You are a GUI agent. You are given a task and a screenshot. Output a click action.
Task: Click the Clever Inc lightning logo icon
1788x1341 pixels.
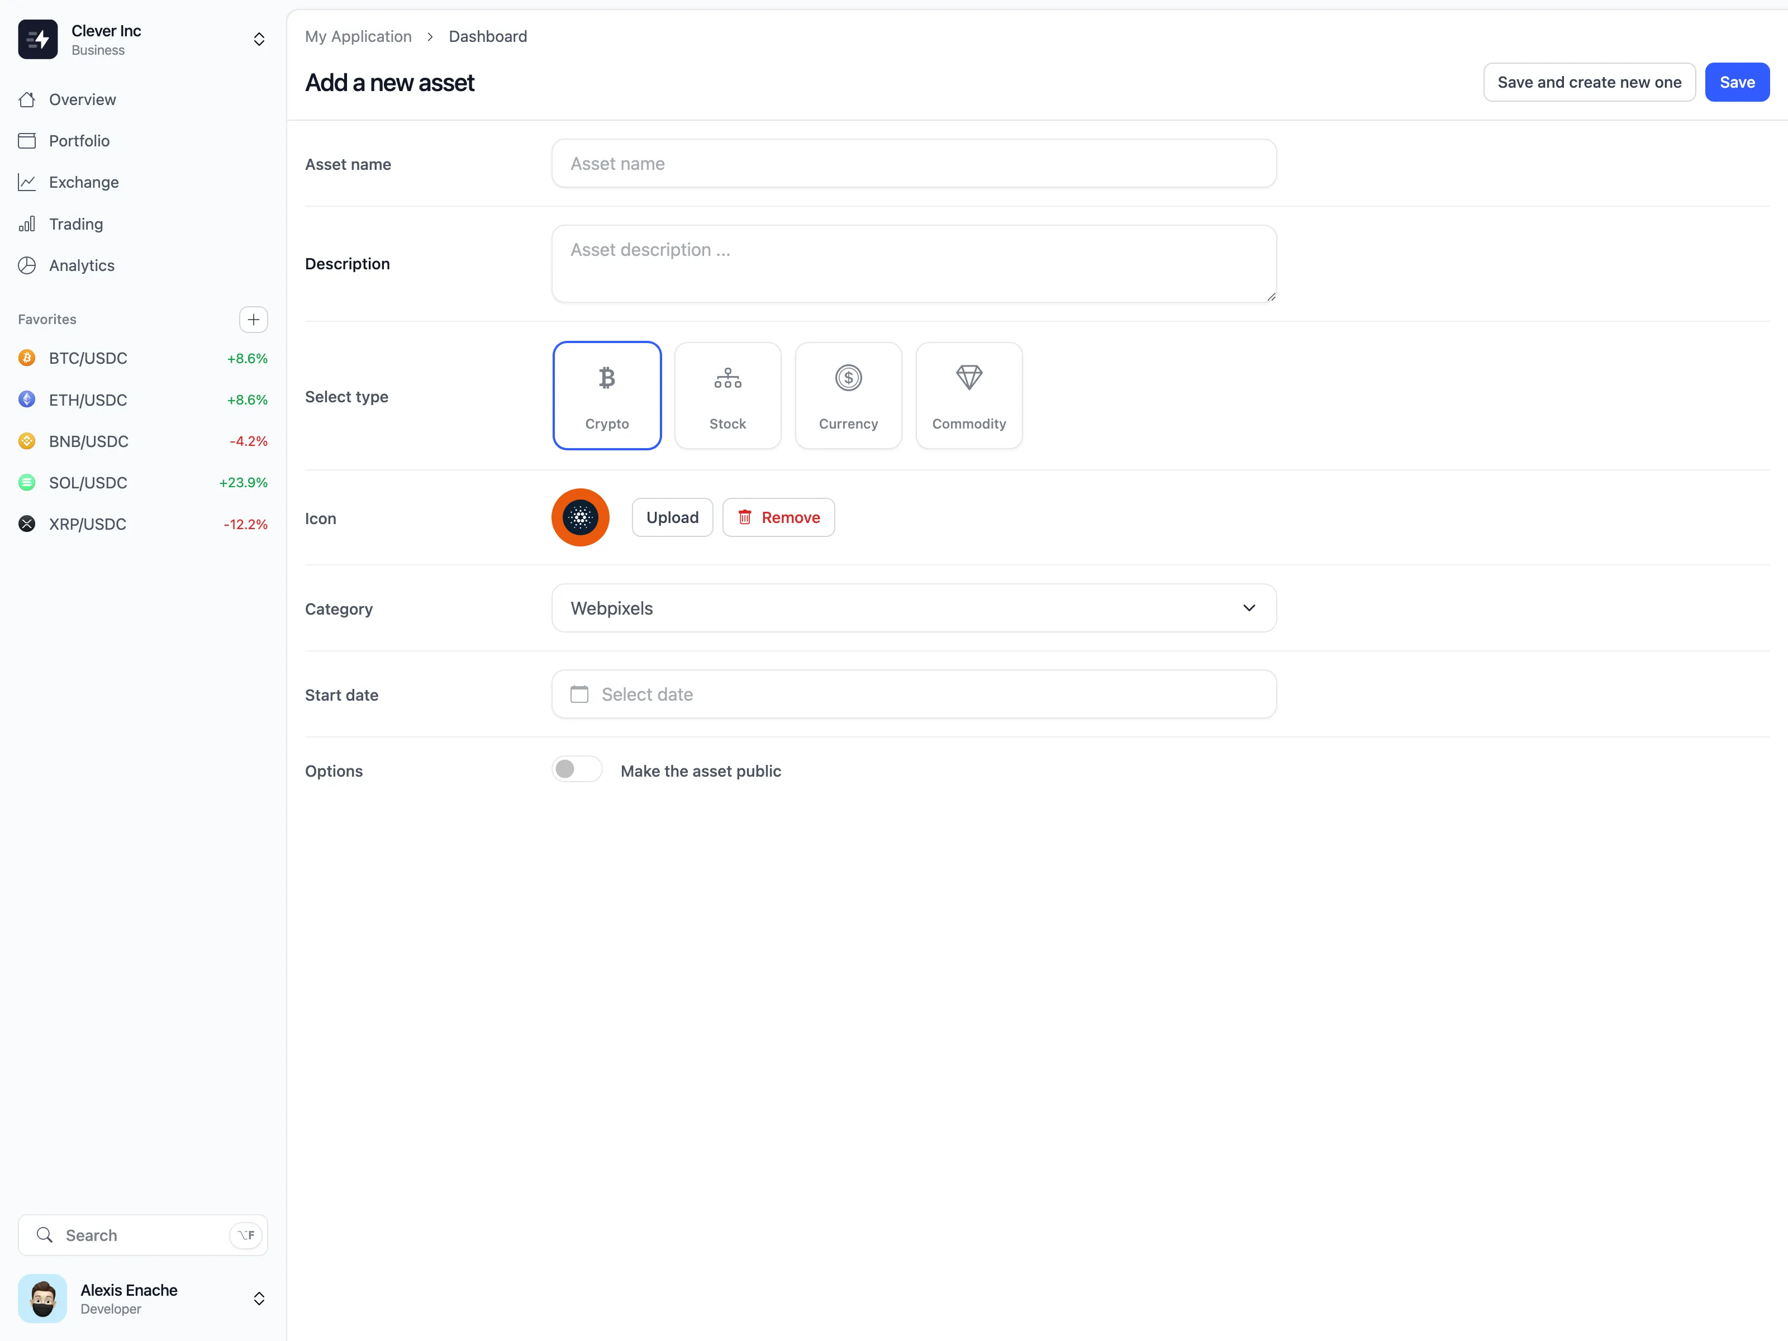pos(37,40)
